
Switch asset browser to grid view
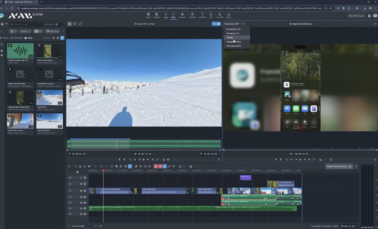(62, 38)
